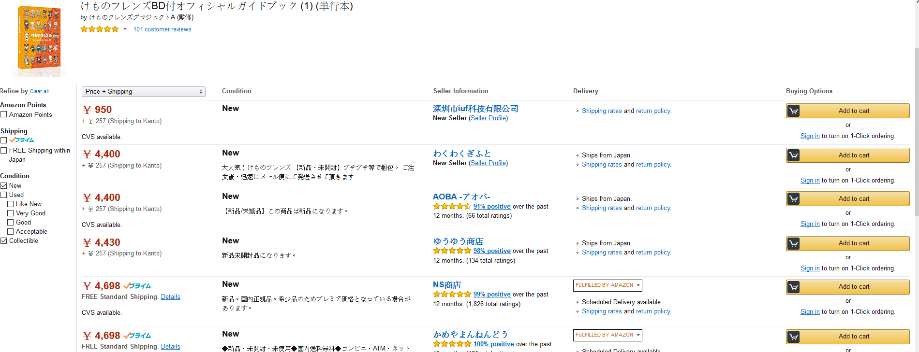Image resolution: width=919 pixels, height=352 pixels.
Task: Click the ¥4,430 price text
Action: (x=102, y=242)
